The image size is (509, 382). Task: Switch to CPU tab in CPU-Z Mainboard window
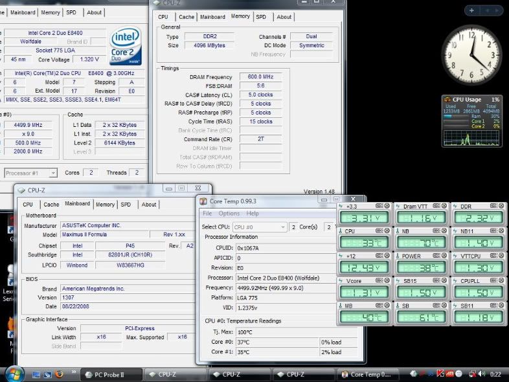click(28, 205)
